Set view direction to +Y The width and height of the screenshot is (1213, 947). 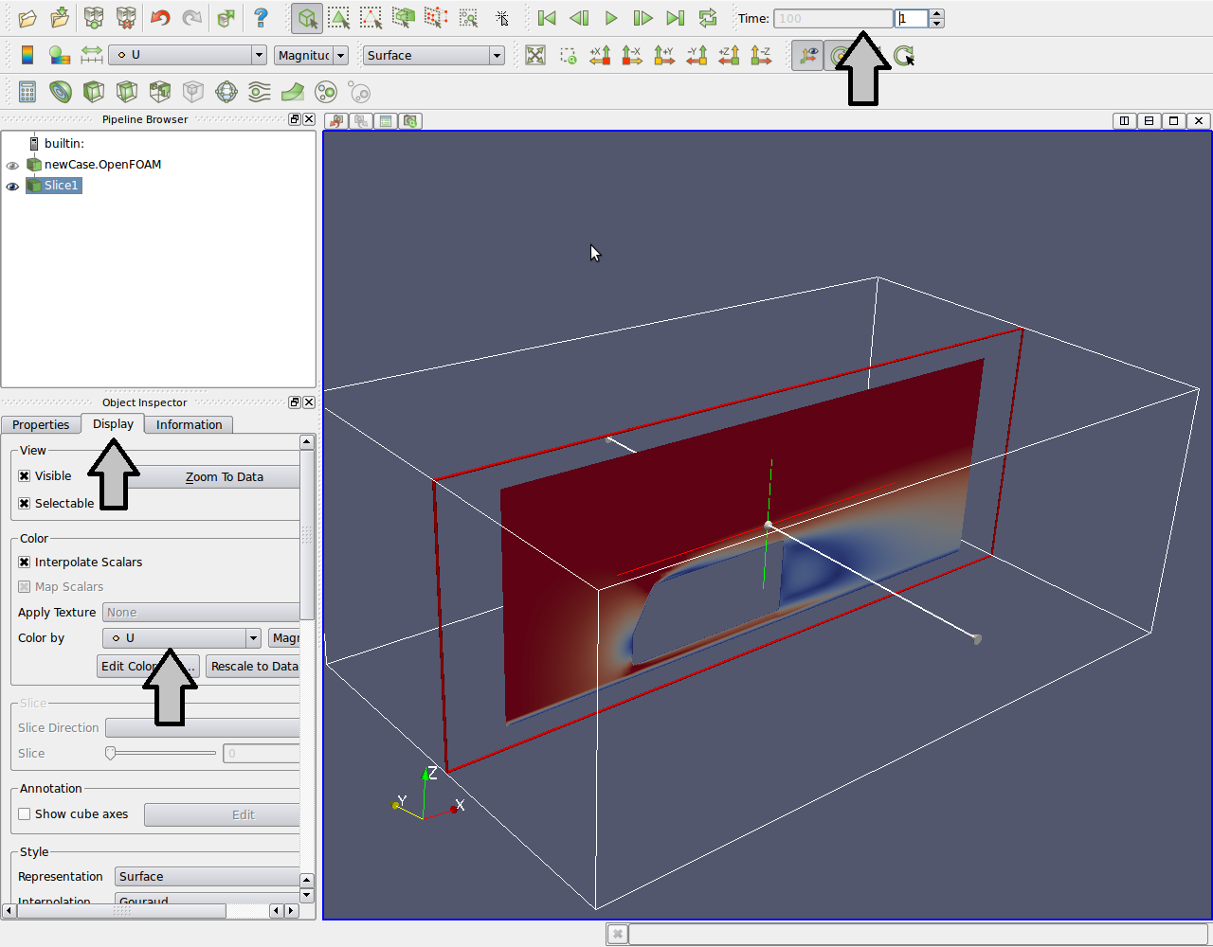(x=664, y=55)
